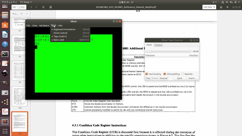Toggle Rate Limit menu option
The width and height of the screenshot is (242, 136).
[x=70, y=40]
